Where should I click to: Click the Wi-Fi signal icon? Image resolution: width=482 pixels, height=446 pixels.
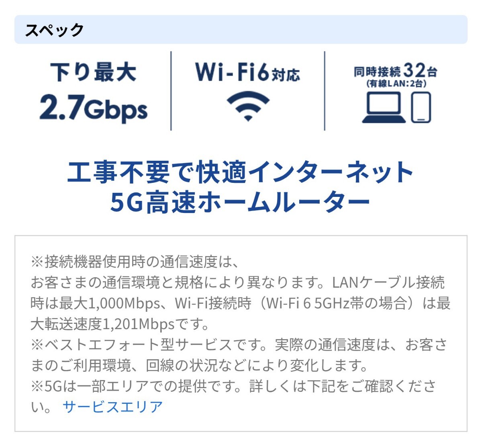[x=248, y=106]
